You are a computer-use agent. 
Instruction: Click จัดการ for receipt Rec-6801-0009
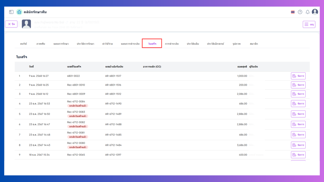click(298, 94)
